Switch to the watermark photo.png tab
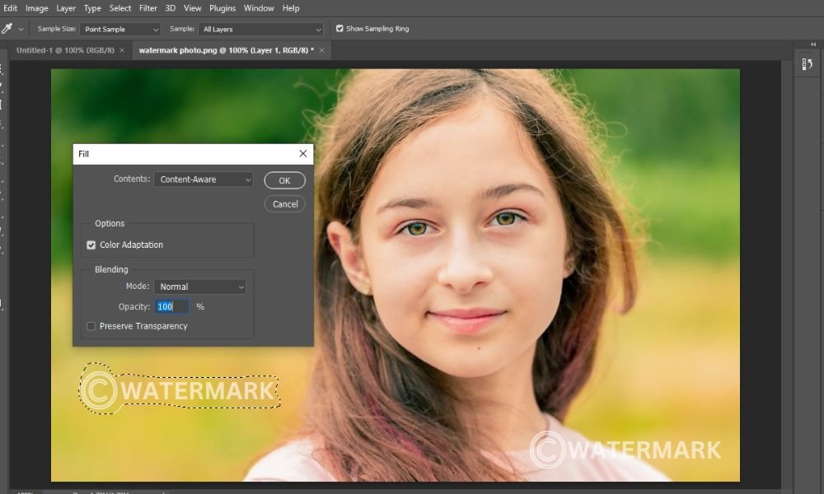 (227, 50)
